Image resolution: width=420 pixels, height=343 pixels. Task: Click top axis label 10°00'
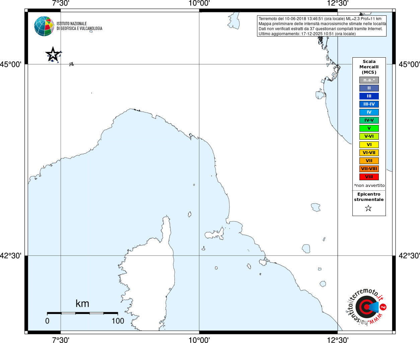[x=199, y=3]
